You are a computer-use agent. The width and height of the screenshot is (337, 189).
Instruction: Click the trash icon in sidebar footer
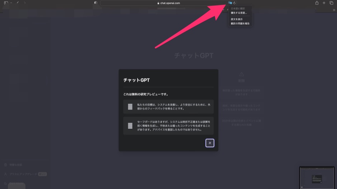[x=6, y=165]
